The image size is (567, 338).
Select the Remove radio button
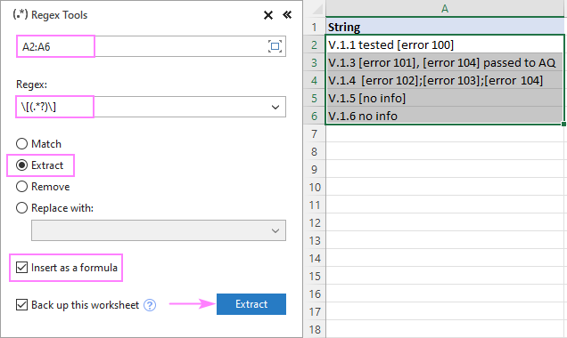pyautogui.click(x=21, y=187)
